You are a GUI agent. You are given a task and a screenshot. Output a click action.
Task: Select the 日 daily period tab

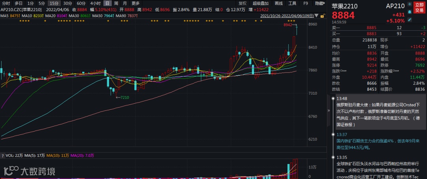tap(108, 3)
